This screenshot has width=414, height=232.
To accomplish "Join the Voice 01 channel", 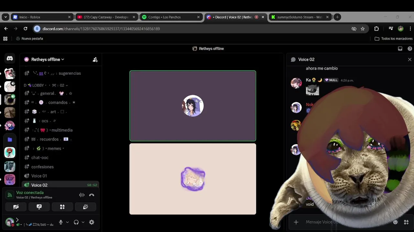I will (x=60, y=176).
